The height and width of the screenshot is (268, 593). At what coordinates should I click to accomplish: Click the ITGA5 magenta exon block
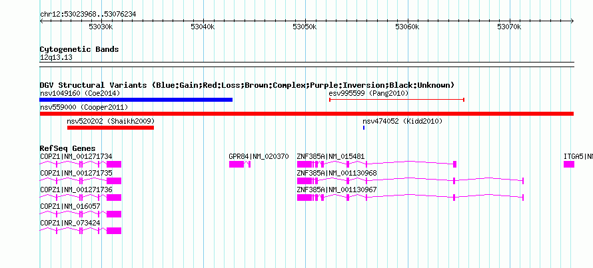pos(569,164)
